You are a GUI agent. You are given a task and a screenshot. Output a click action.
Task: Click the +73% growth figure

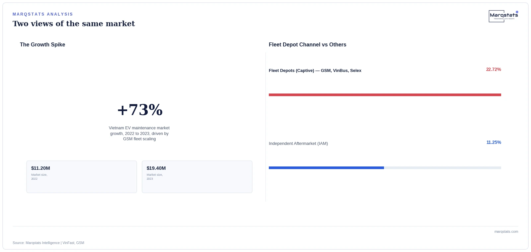coord(140,110)
